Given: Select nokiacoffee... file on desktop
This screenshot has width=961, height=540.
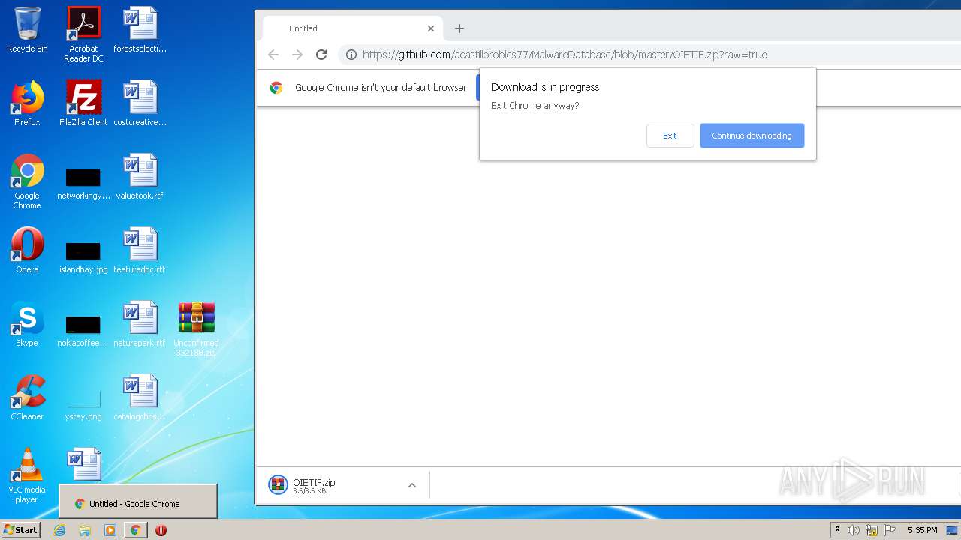Looking at the screenshot, I should pyautogui.click(x=83, y=331).
